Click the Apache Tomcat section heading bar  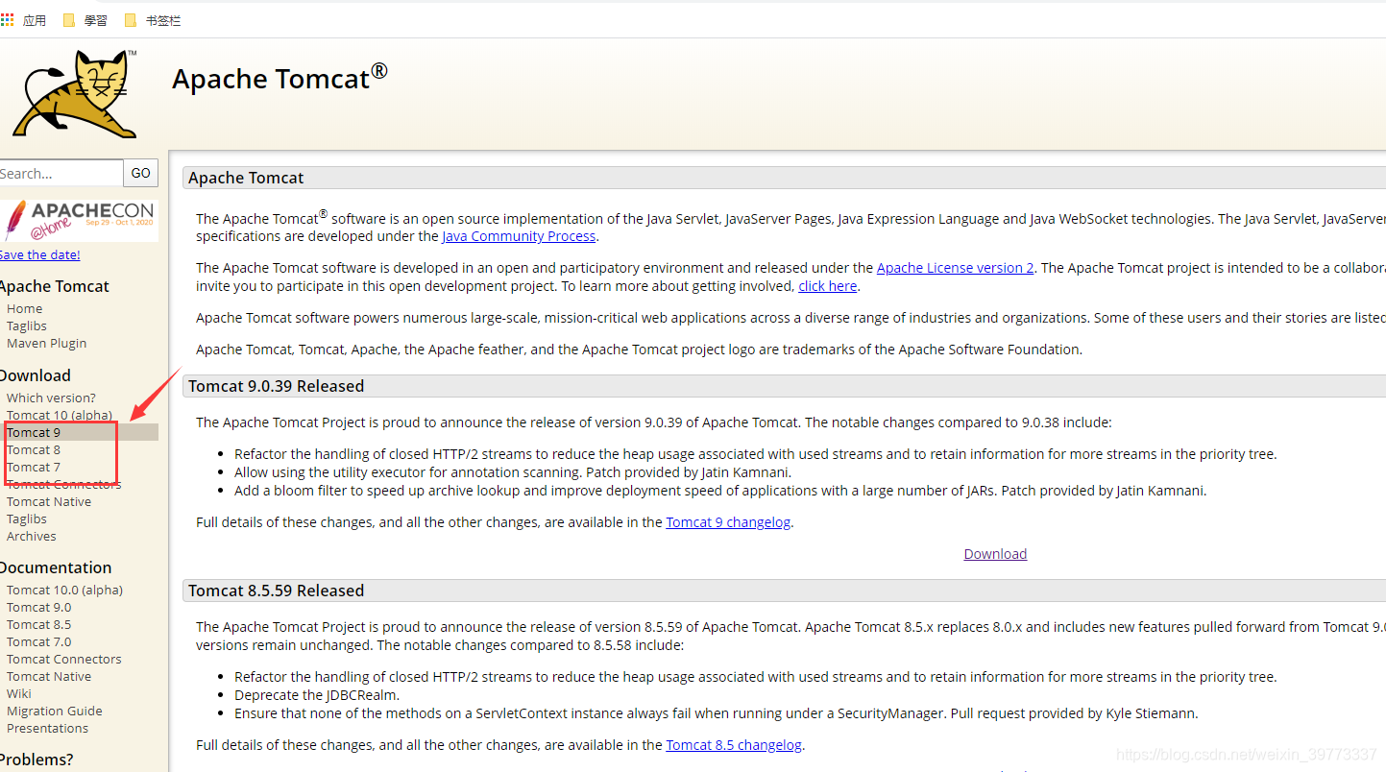(784, 178)
